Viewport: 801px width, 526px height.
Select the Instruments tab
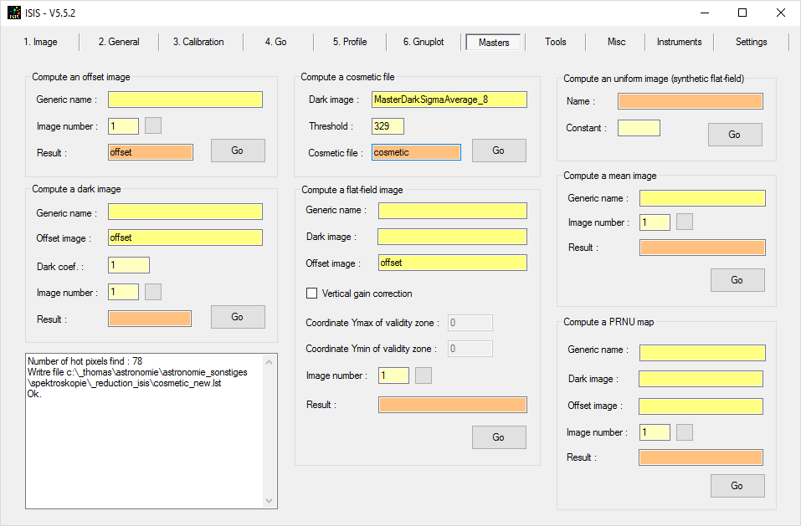(679, 42)
